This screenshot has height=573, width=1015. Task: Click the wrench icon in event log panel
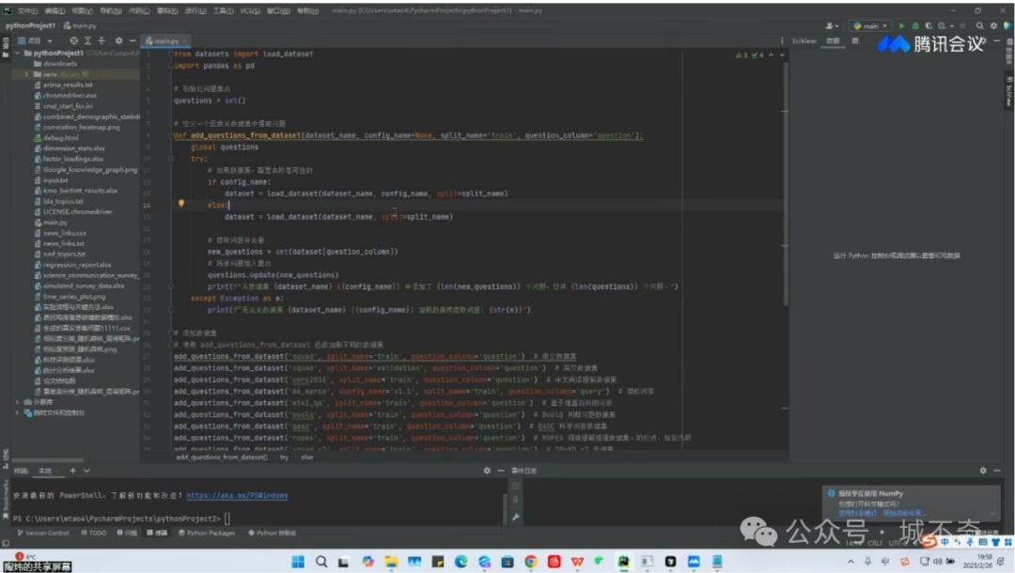(x=515, y=517)
